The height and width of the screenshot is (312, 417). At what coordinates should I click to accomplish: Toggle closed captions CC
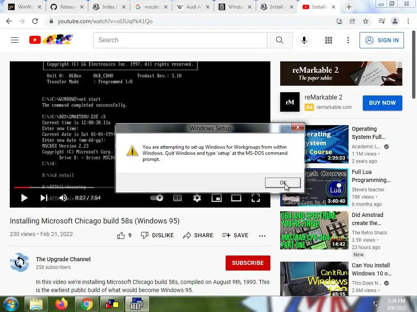pos(178,198)
